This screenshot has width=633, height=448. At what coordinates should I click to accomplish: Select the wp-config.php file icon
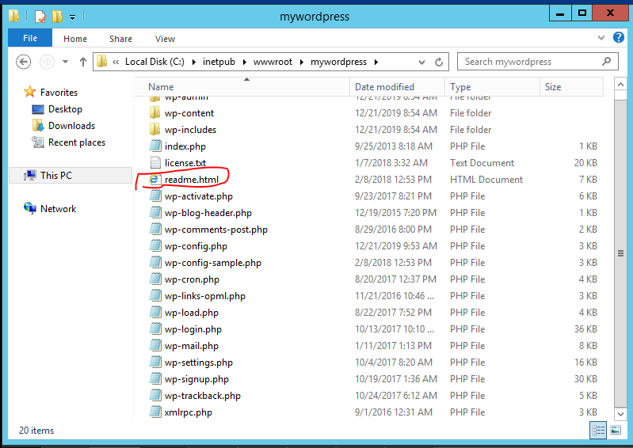(x=155, y=245)
